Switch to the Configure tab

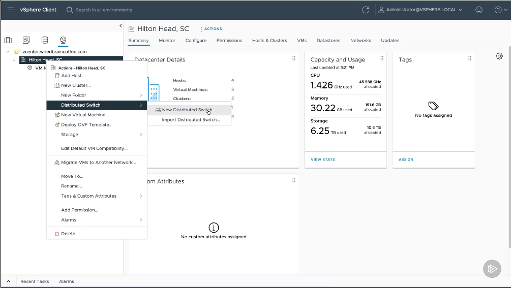(196, 41)
